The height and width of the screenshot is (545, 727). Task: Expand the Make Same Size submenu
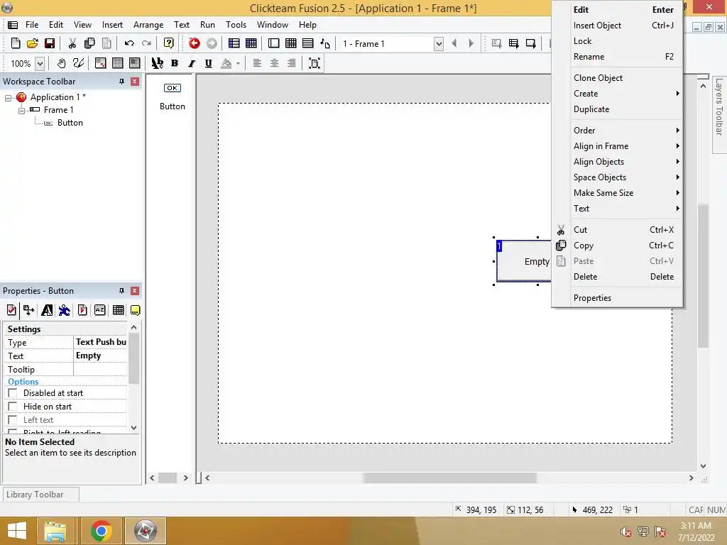click(626, 193)
